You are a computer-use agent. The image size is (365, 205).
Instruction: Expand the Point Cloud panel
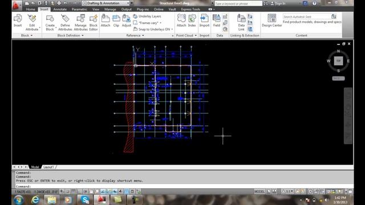click(186, 35)
